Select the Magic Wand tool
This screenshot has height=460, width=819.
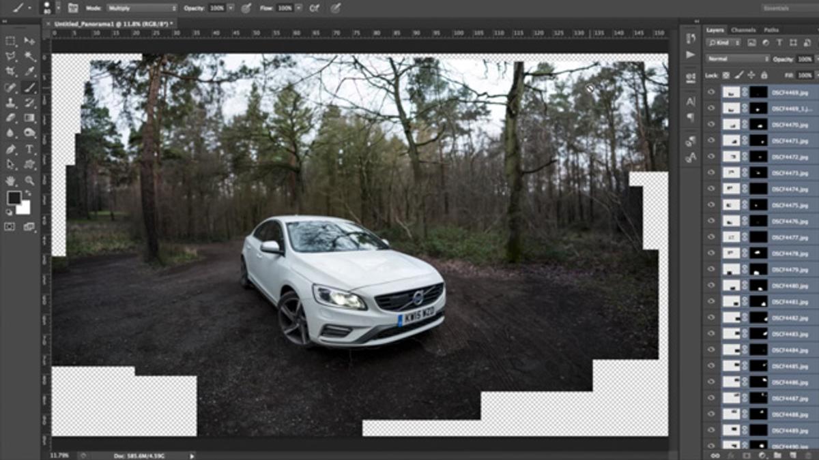pos(30,57)
